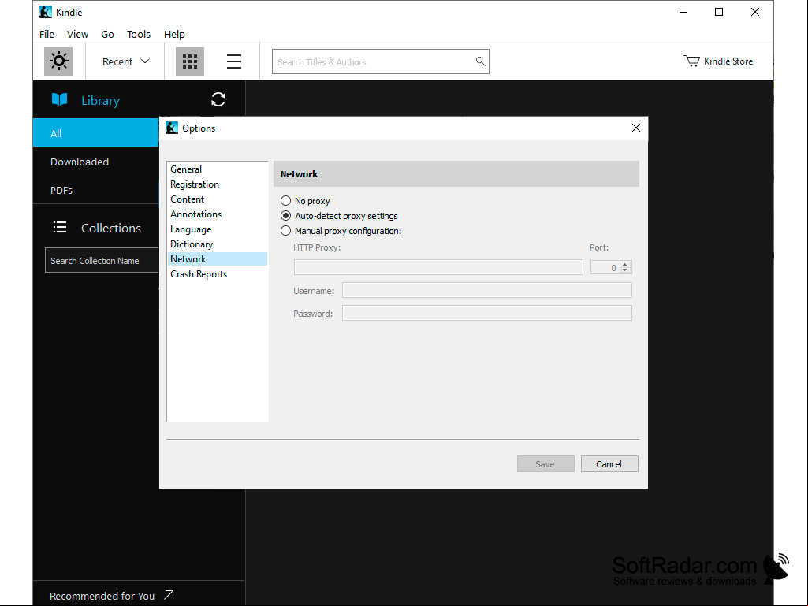
Task: Switch to list view in toolbar
Action: [234, 61]
